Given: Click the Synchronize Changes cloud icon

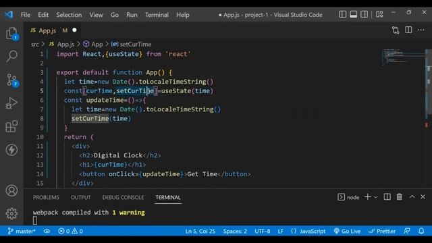Looking at the screenshot, I should click(x=47, y=231).
